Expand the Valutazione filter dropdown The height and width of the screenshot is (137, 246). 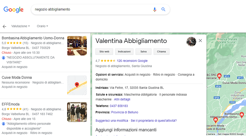click(x=20, y=26)
